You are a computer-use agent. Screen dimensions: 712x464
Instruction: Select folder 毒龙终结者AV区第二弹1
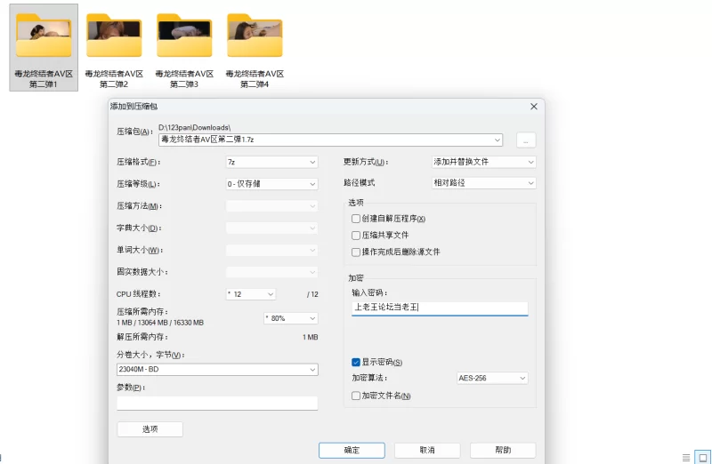tap(44, 48)
